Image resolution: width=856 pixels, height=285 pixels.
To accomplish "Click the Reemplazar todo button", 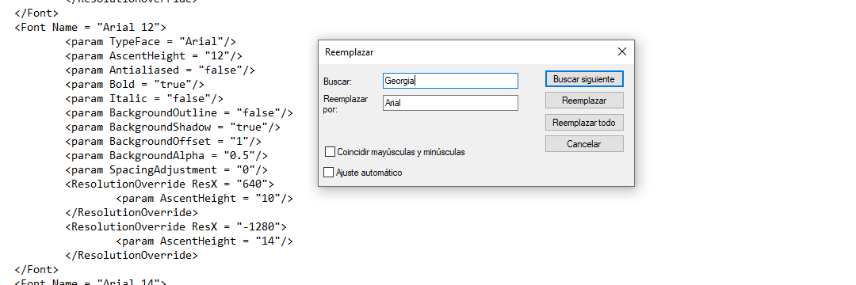I will tap(584, 123).
